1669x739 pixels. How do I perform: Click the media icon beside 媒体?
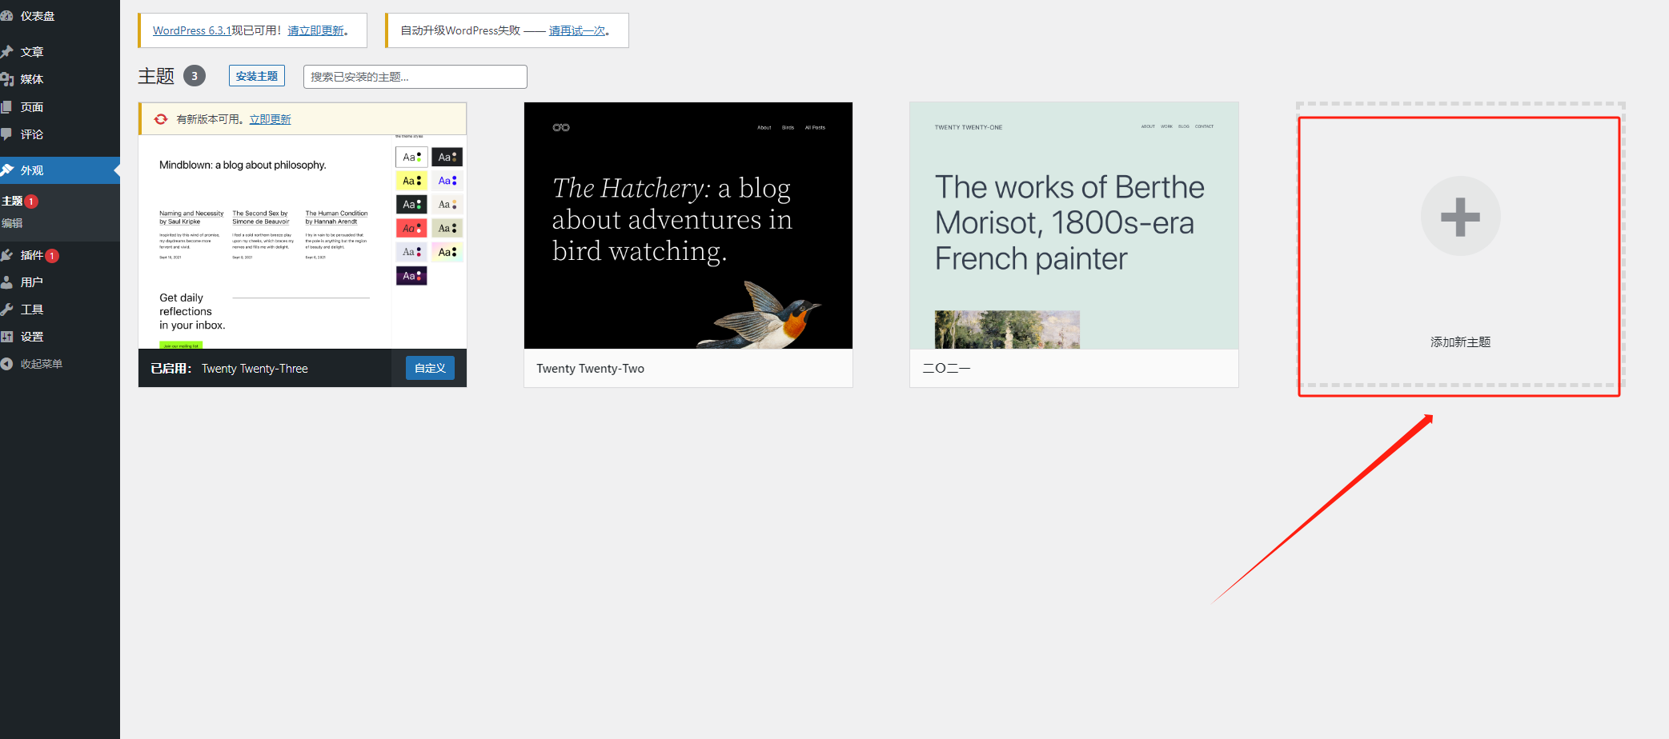(x=6, y=79)
